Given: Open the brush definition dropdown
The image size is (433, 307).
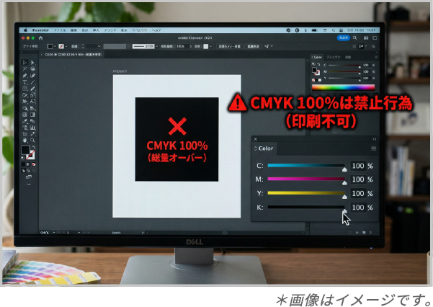Looking at the screenshot, I should click(157, 46).
